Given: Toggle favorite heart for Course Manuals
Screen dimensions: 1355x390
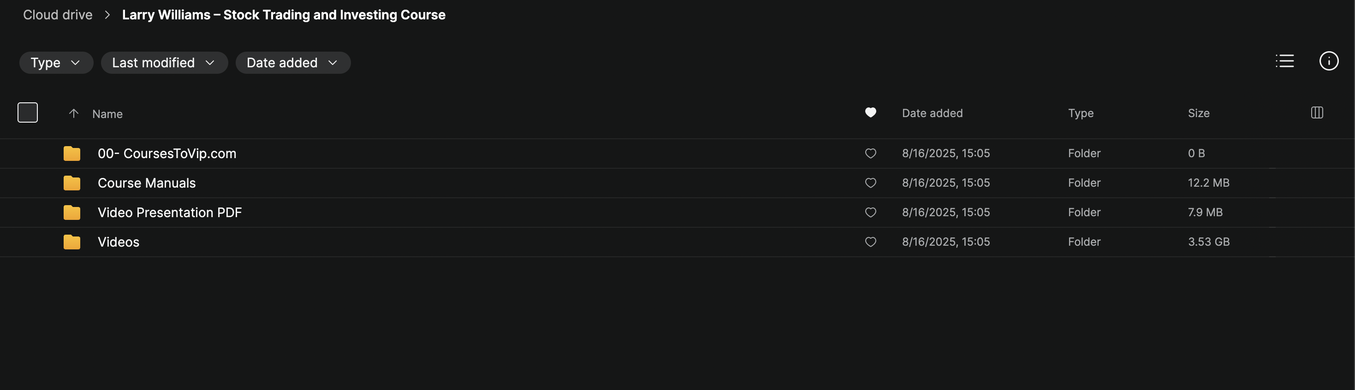Looking at the screenshot, I should [x=871, y=183].
